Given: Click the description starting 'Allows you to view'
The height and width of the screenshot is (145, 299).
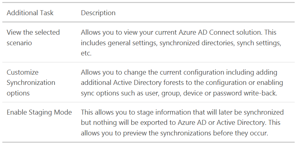Looking at the screenshot, I should click(181, 43).
